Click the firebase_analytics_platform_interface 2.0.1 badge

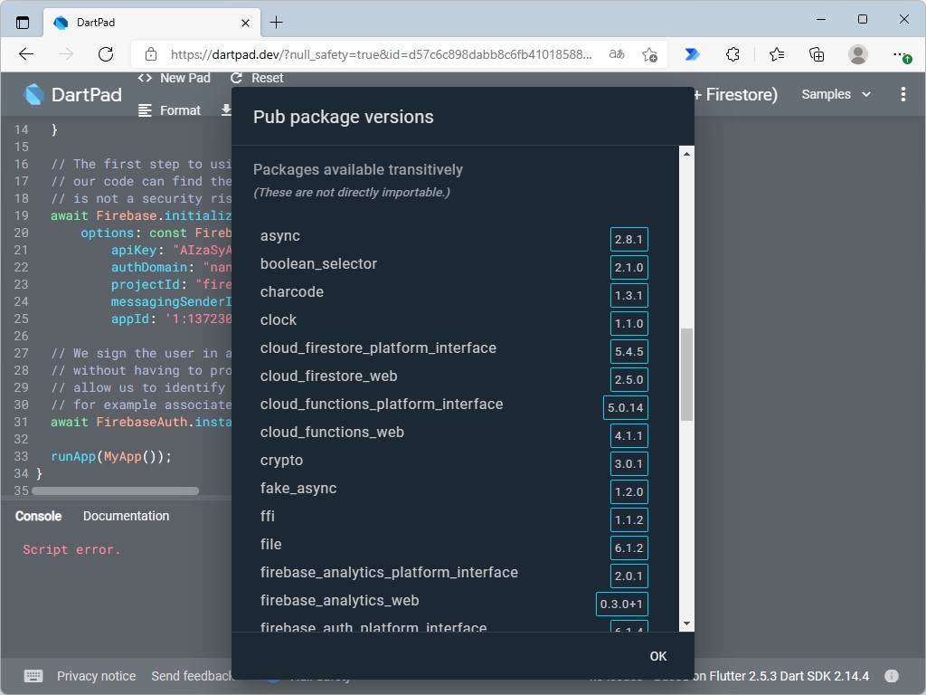629,576
